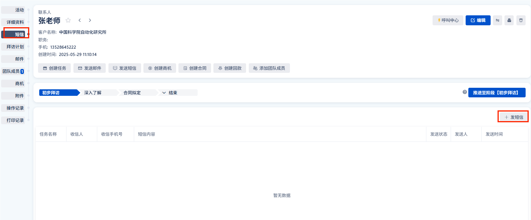The width and height of the screenshot is (531, 220).
Task: Go to previous contact arrow
Action: tap(80, 20)
